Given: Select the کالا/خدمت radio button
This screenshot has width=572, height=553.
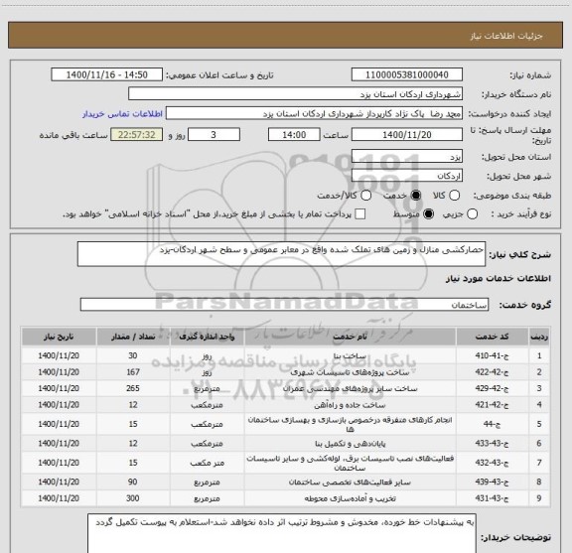Looking at the screenshot, I should click(365, 196).
